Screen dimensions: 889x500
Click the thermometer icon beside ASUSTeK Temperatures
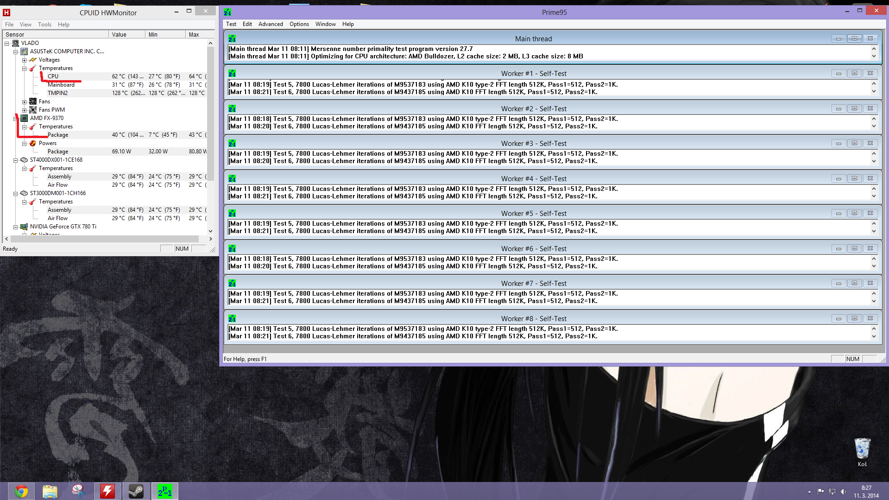click(33, 68)
